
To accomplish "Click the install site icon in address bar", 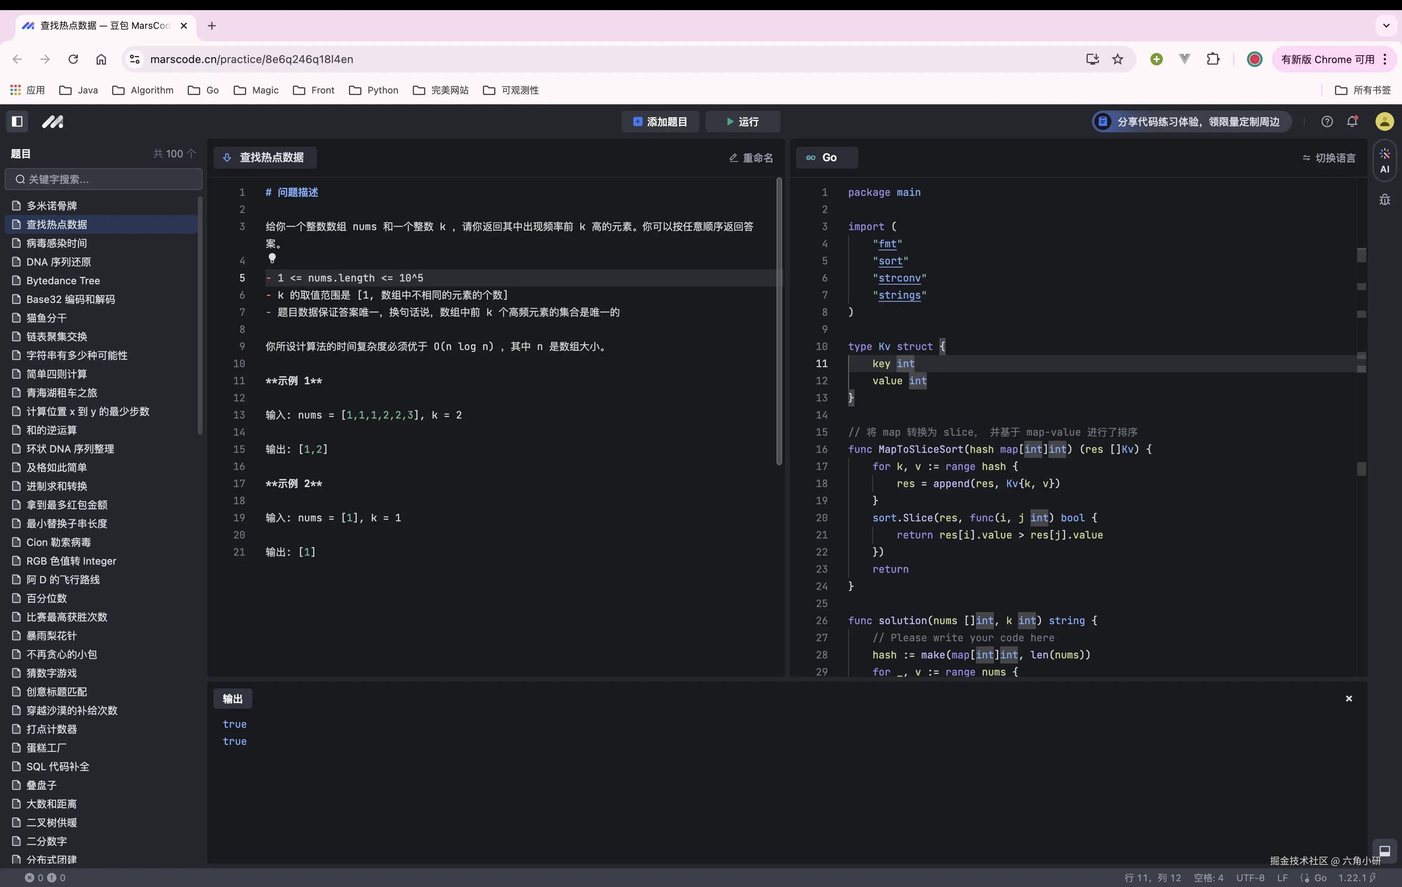I will pos(1092,59).
